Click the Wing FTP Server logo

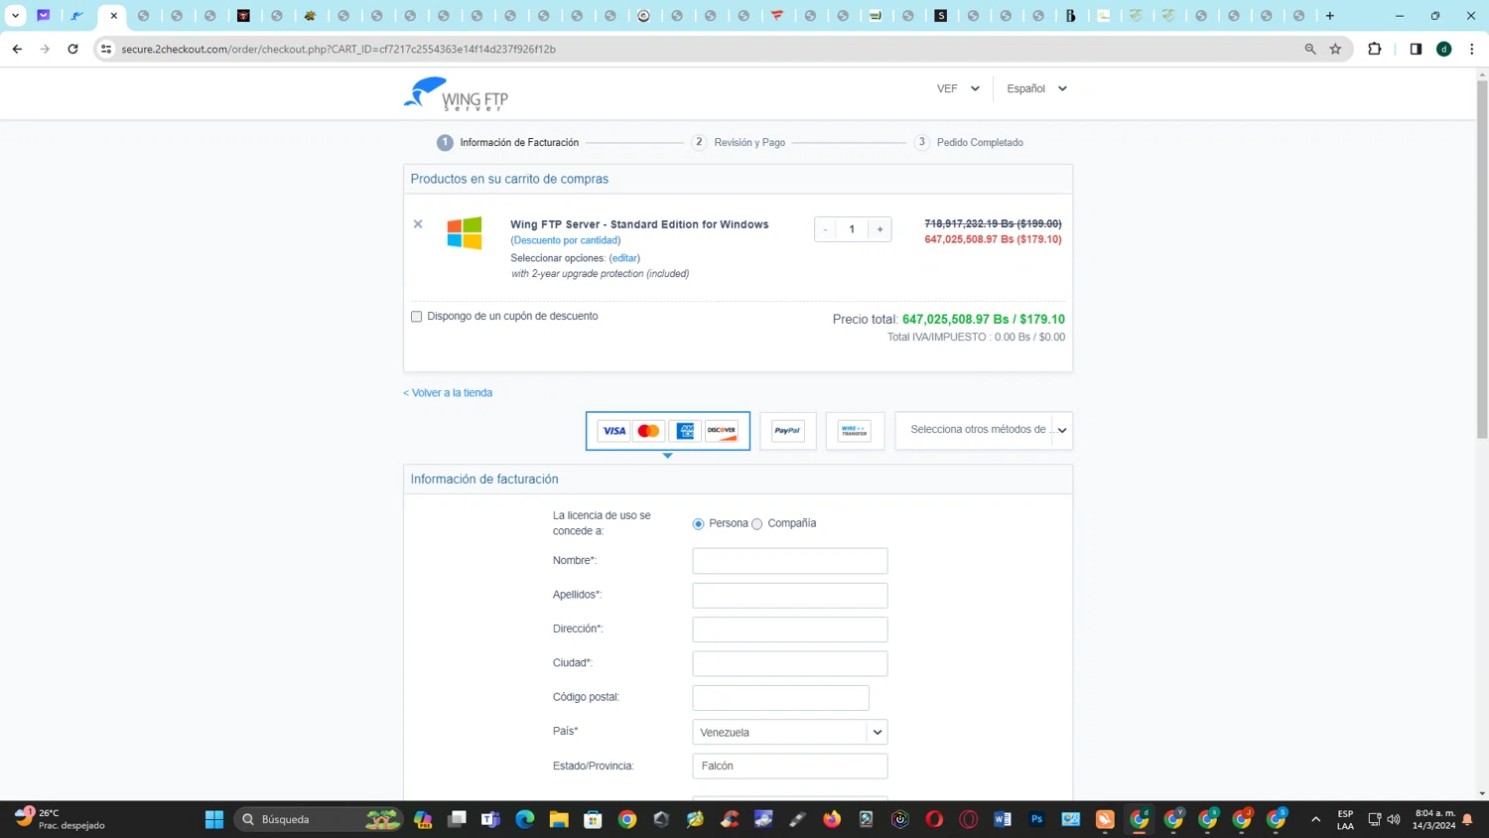point(456,94)
